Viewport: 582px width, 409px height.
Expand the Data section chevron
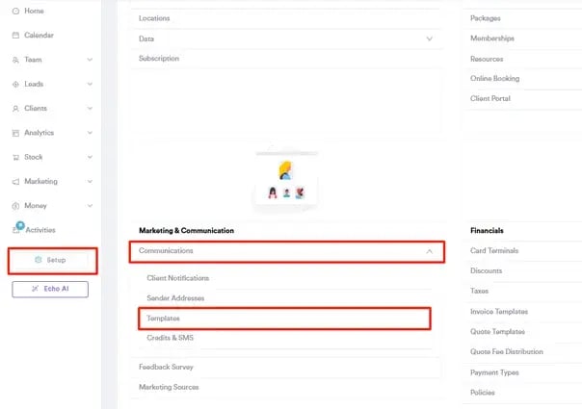[430, 38]
